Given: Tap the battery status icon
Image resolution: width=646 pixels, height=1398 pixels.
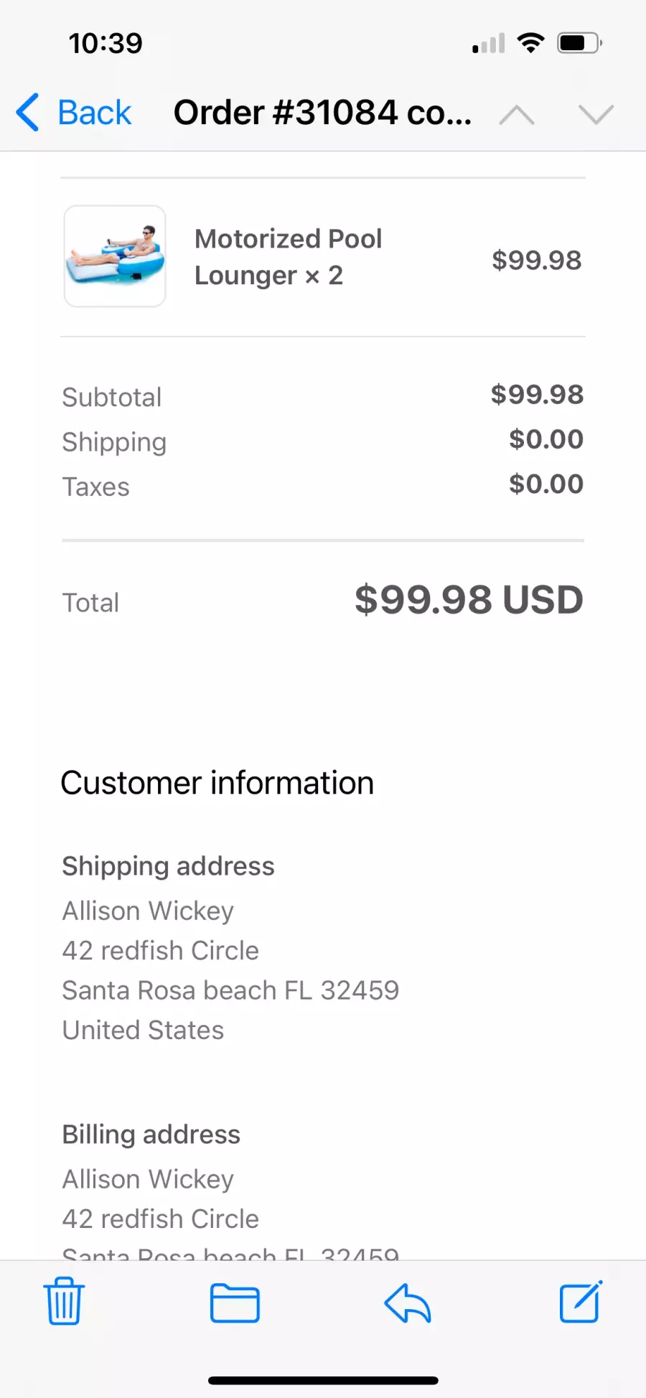Looking at the screenshot, I should tap(579, 43).
